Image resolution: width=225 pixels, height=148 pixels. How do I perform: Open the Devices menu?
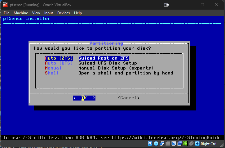64,13
